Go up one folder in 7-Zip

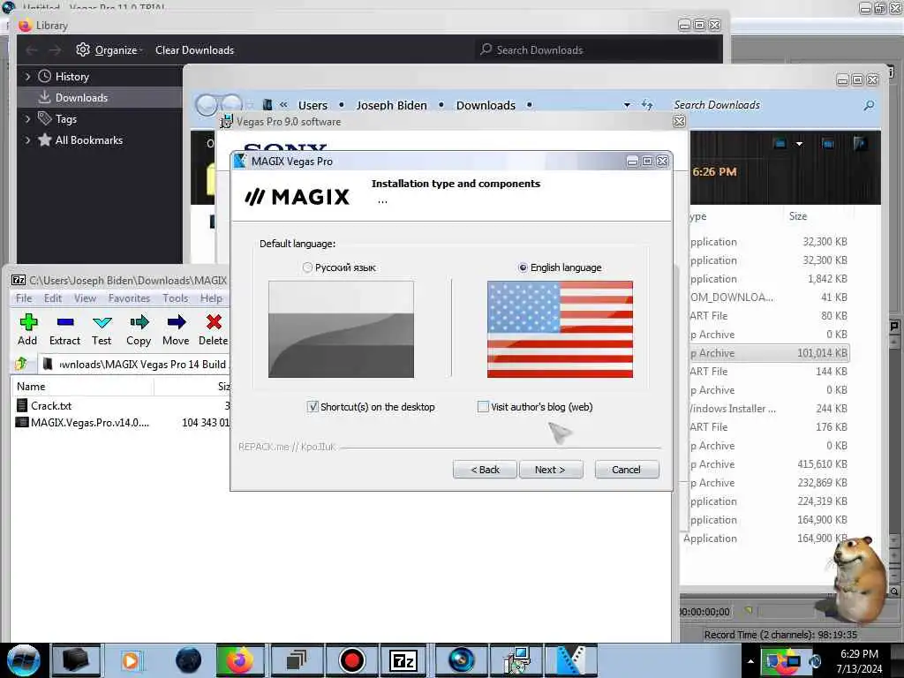[x=21, y=364]
